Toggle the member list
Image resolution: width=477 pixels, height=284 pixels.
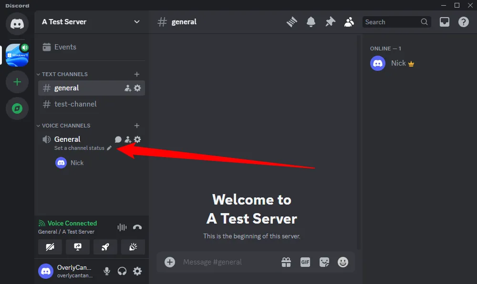349,22
